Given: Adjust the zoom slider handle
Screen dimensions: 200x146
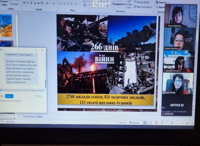Looking at the screenshot, I should point(172,123).
